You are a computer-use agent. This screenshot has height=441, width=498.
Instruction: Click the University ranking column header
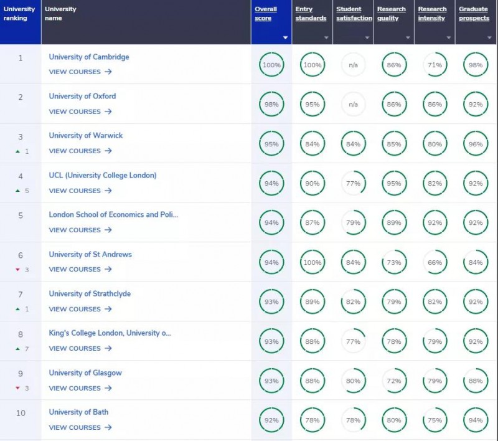pyautogui.click(x=21, y=22)
